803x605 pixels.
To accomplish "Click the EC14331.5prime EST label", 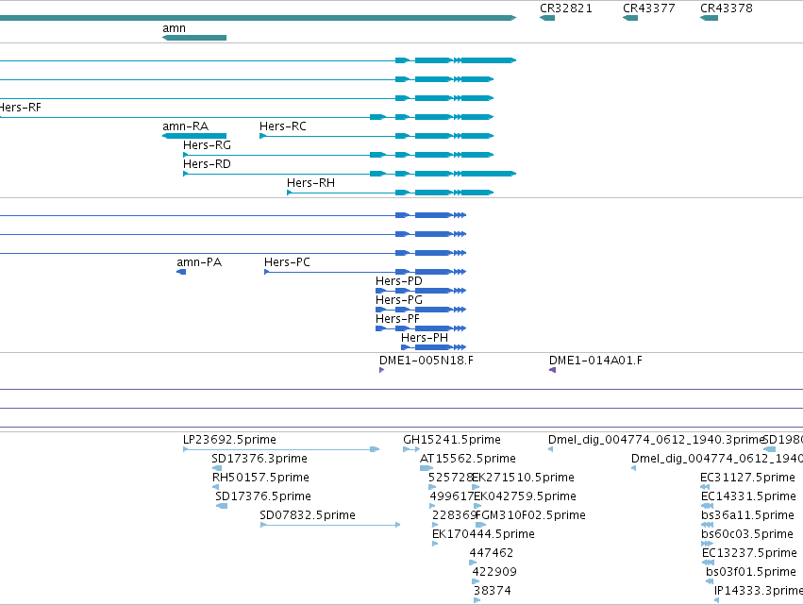I will click(748, 496).
